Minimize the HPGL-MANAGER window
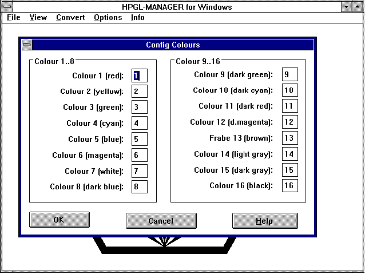365x274 pixels. [x=347, y=7]
